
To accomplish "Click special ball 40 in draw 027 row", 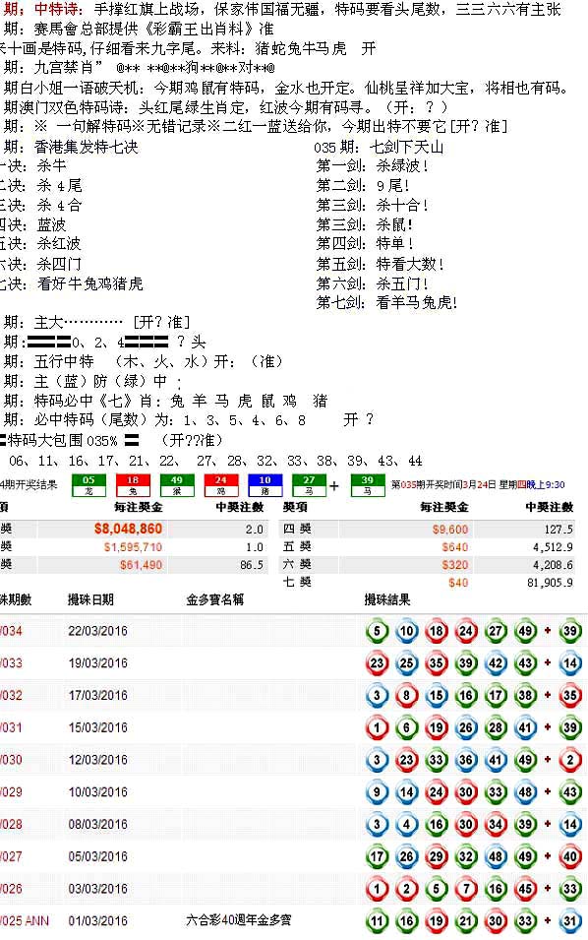I will (x=570, y=856).
